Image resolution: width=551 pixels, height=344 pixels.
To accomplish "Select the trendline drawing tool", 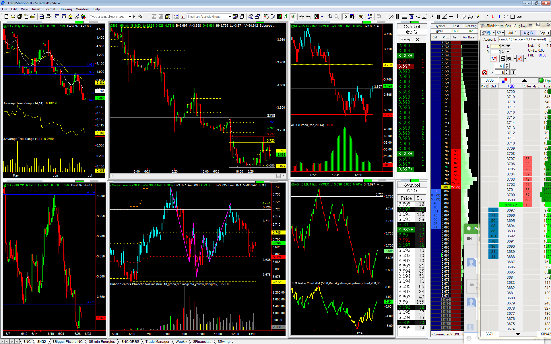I will (x=391, y=17).
